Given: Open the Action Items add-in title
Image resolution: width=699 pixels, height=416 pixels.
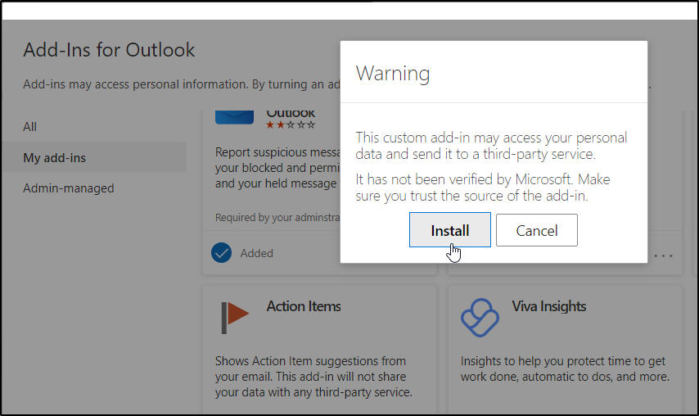Looking at the screenshot, I should [304, 306].
